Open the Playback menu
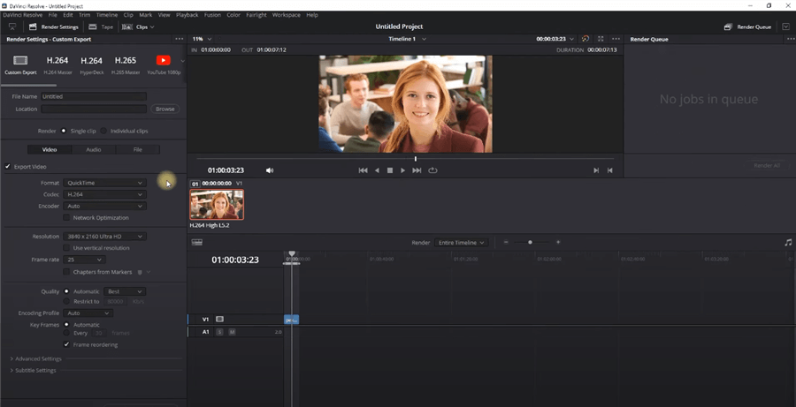The width and height of the screenshot is (796, 407). click(187, 15)
